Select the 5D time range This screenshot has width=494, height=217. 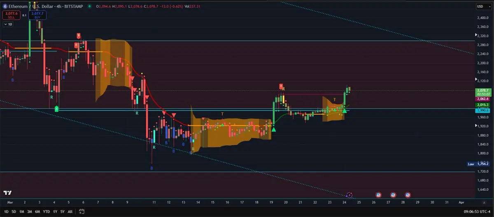14,212
